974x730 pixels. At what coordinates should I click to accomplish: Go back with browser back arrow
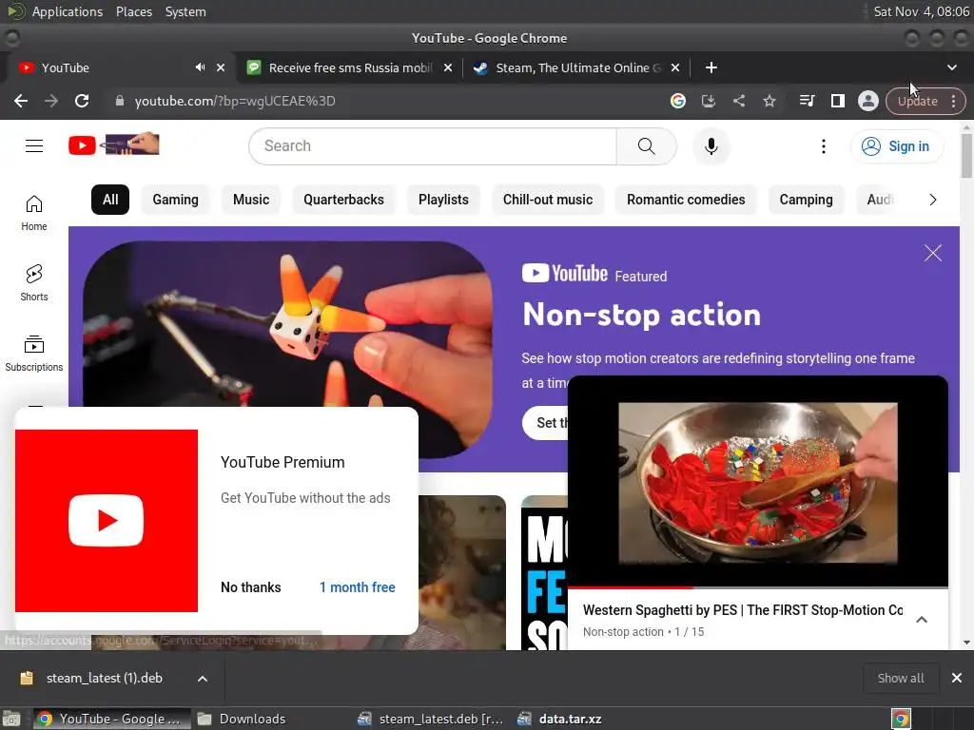coord(21,101)
